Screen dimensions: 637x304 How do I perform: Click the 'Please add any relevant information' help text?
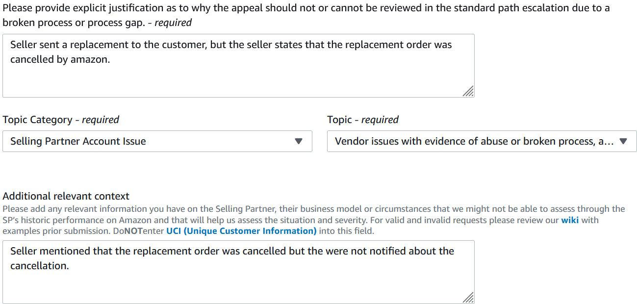(x=314, y=209)
